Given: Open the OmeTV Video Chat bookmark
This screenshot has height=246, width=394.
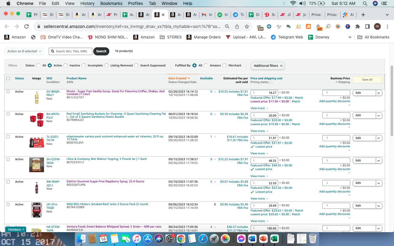Looking at the screenshot, I should pos(62,37).
